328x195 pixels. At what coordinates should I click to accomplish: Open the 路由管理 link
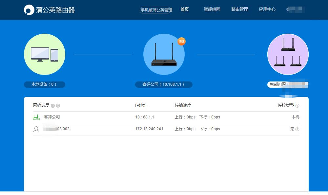[x=239, y=9]
